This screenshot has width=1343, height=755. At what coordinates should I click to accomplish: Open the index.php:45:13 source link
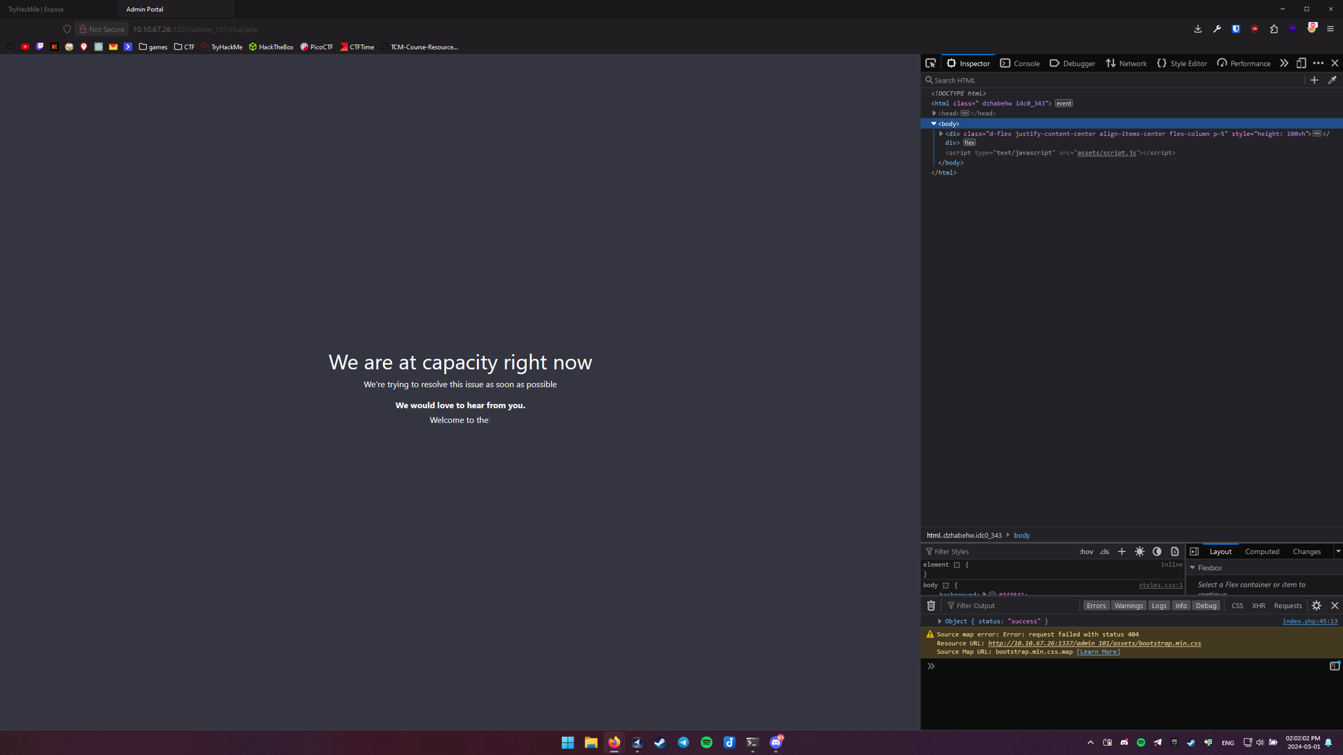pos(1310,621)
